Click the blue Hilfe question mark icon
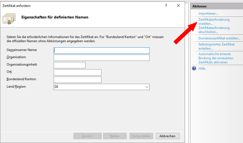 [194, 69]
